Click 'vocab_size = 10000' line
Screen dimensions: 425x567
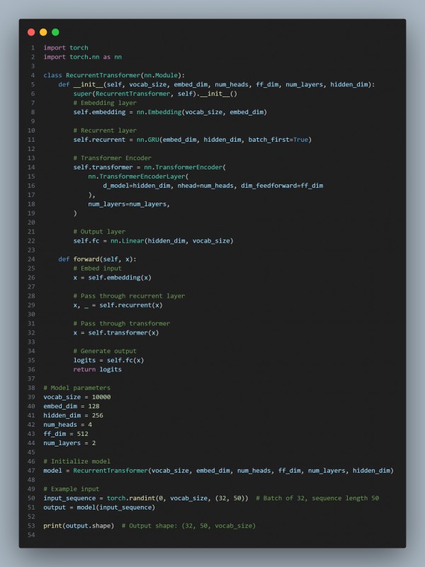point(77,397)
